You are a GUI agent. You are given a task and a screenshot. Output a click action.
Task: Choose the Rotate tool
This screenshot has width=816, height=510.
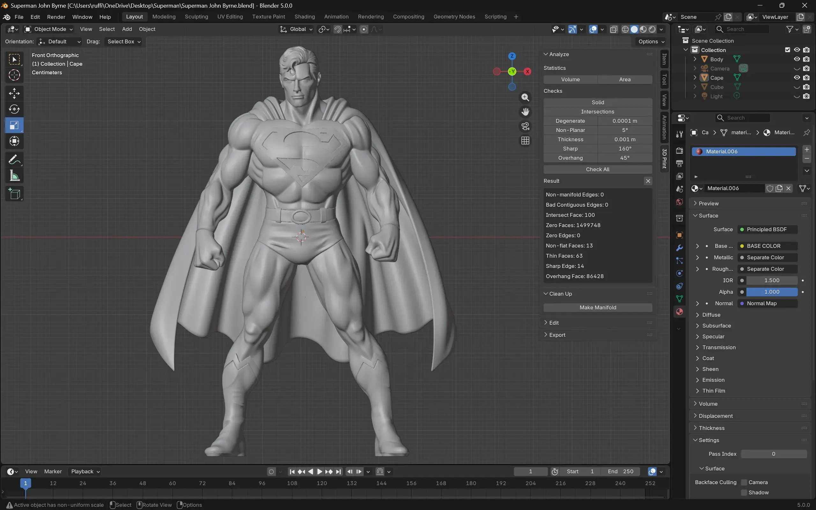click(x=14, y=109)
